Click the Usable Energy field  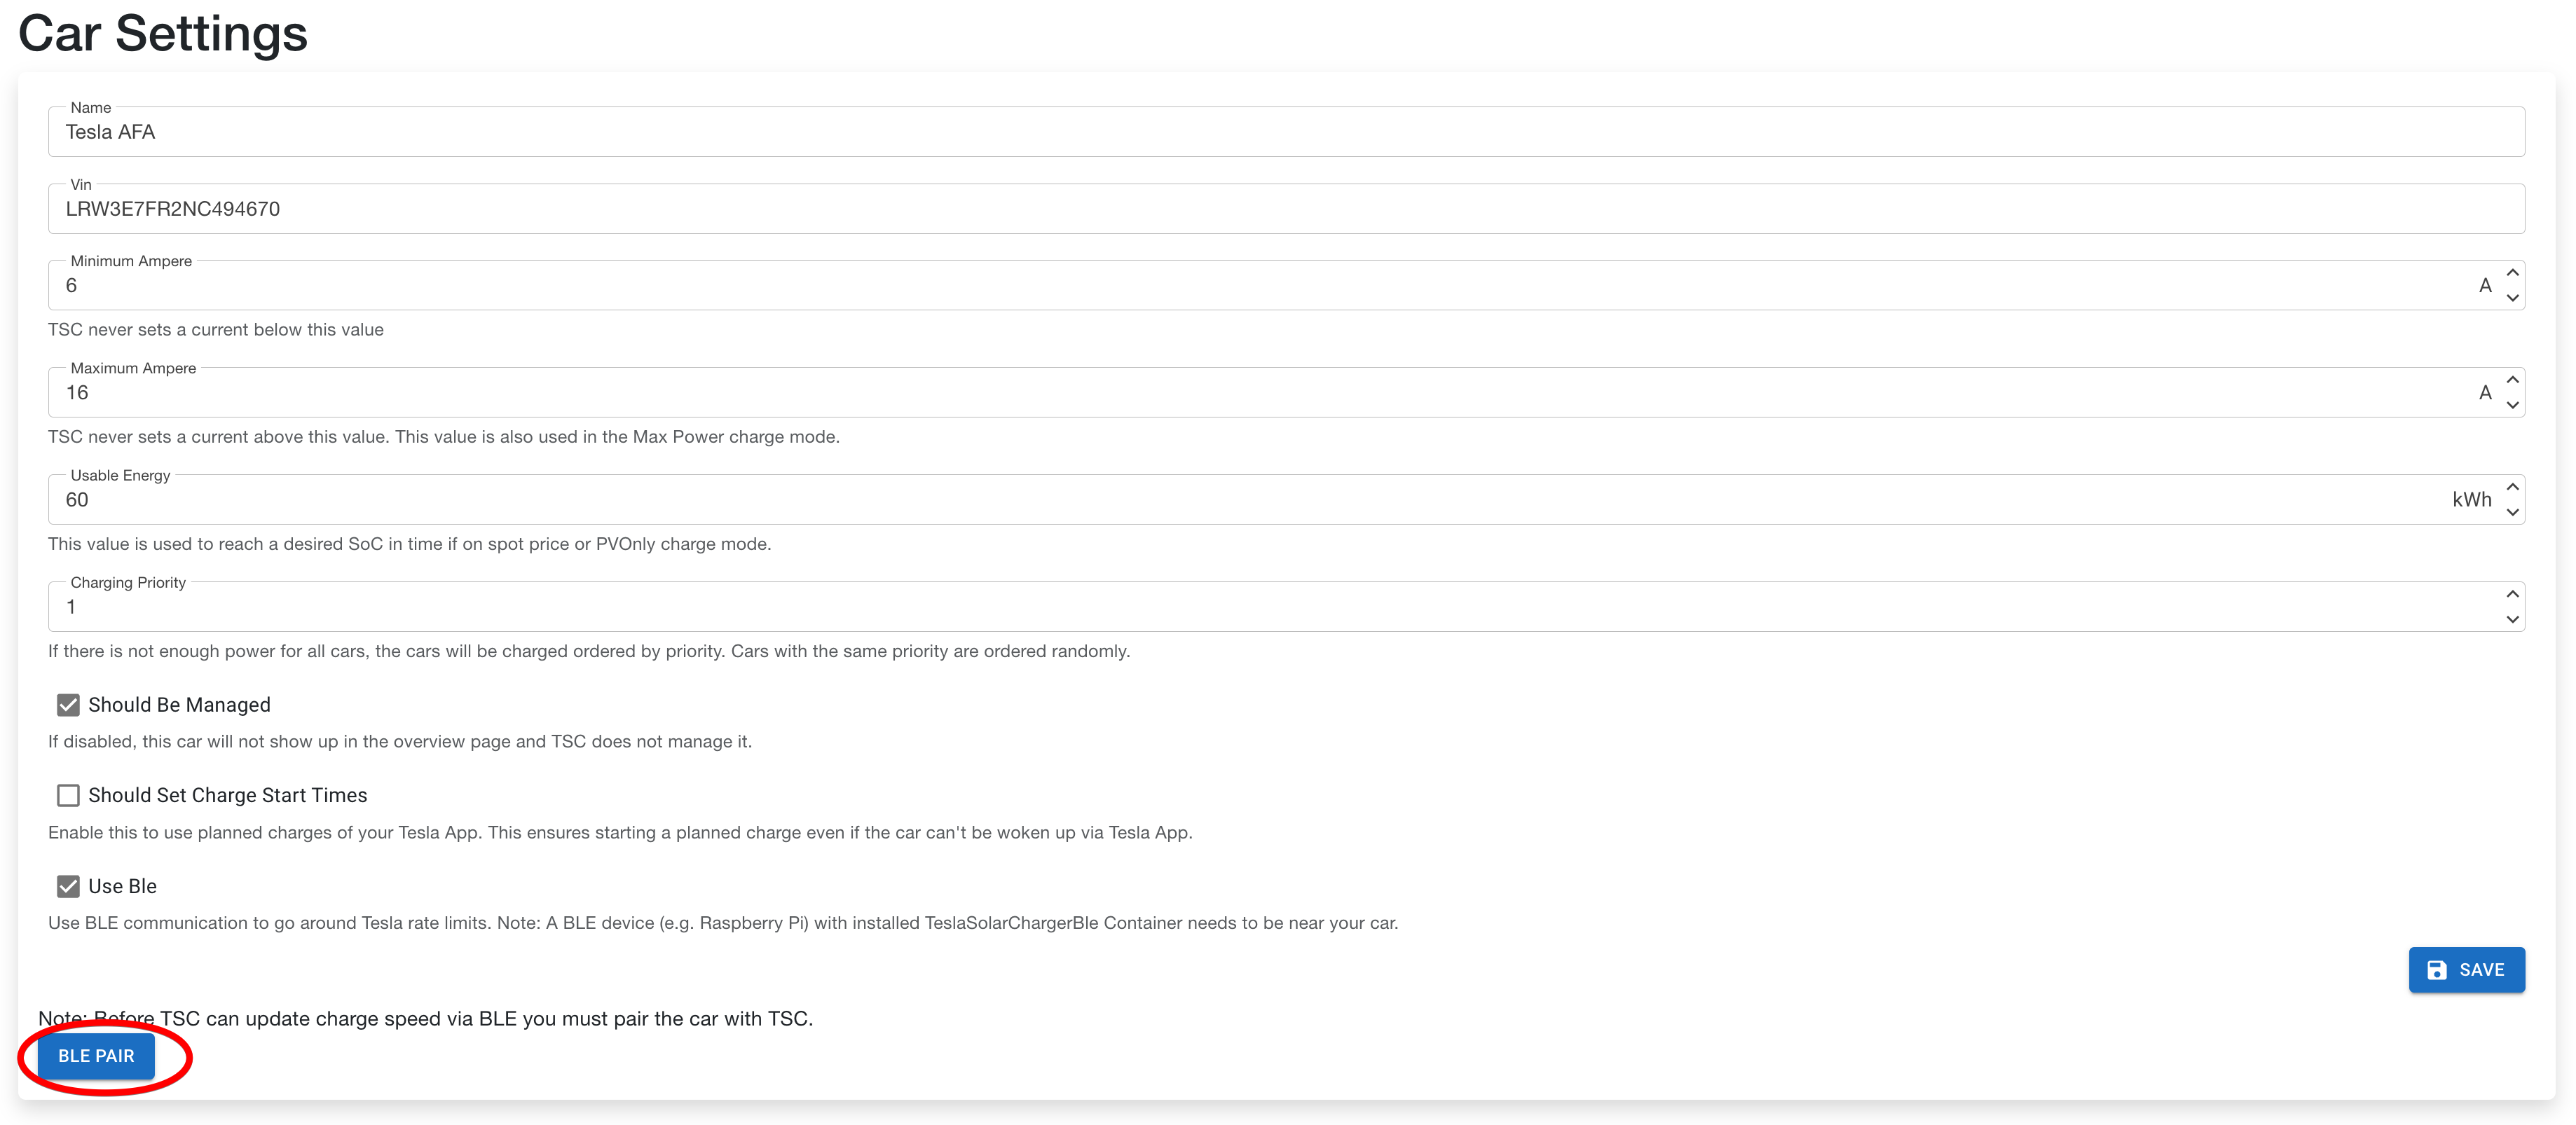1286,500
